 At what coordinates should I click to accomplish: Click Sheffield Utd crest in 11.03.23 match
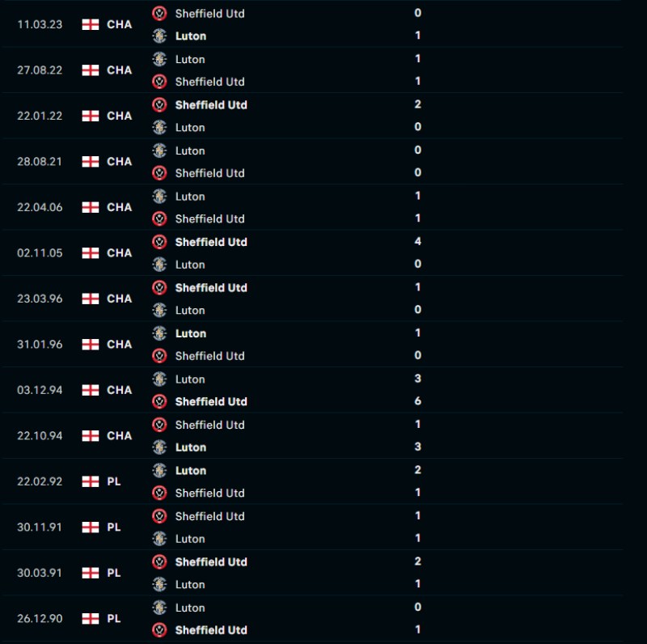(x=159, y=14)
